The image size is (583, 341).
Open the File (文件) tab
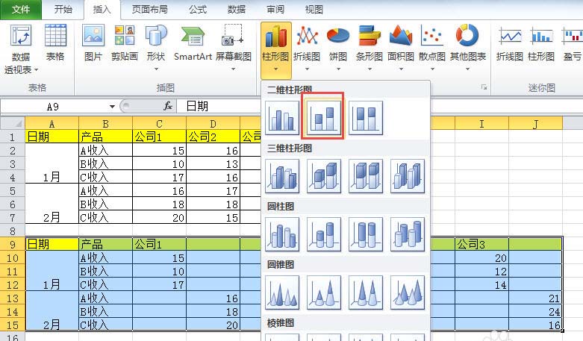pos(21,9)
